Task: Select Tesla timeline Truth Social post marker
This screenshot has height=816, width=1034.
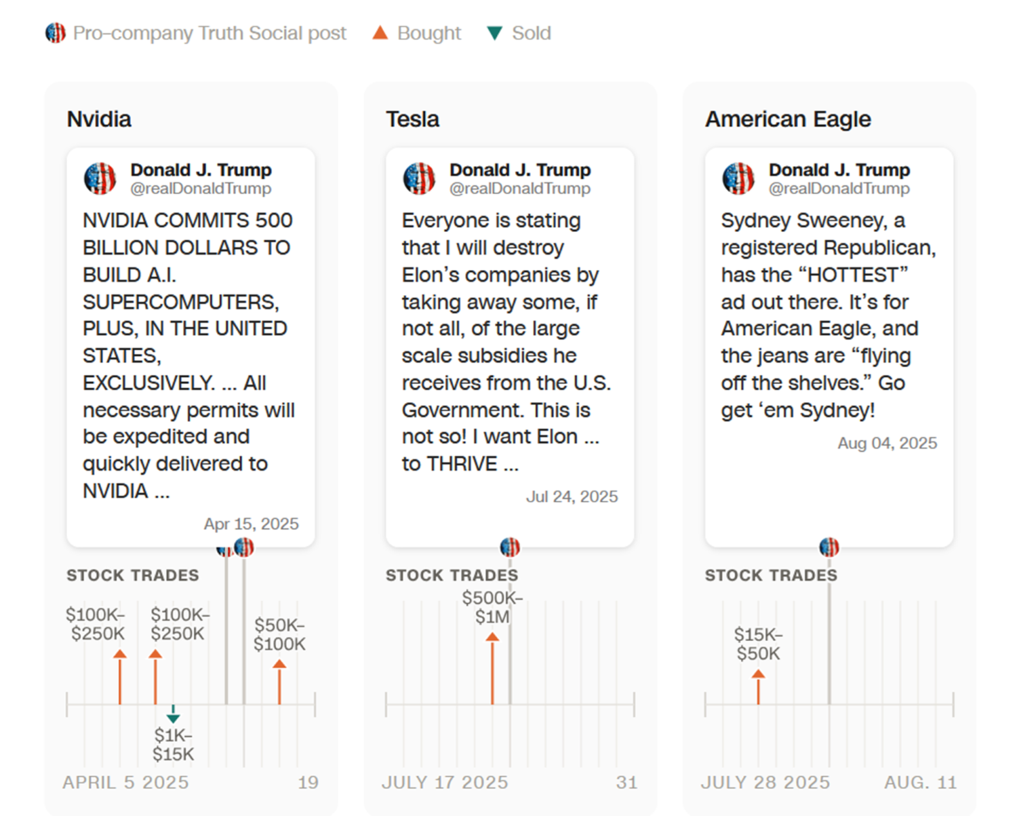Action: [510, 547]
